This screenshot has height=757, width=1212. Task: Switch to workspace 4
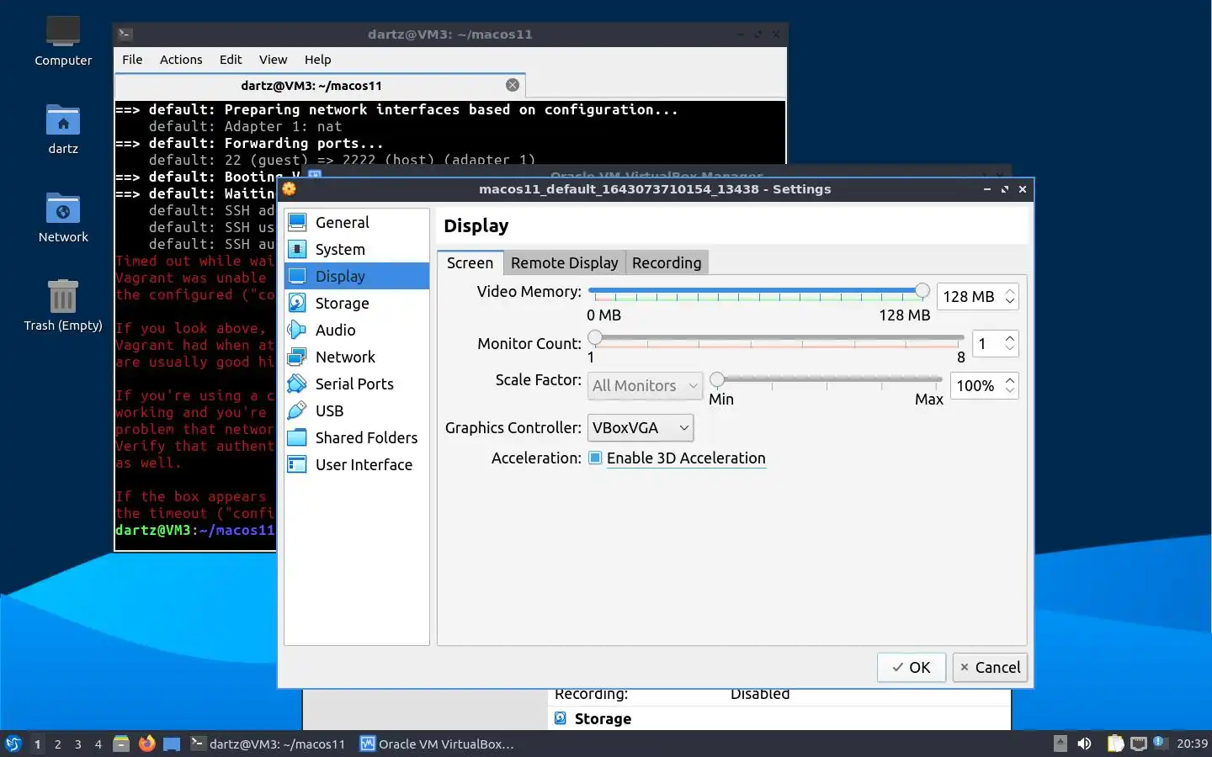coord(98,744)
